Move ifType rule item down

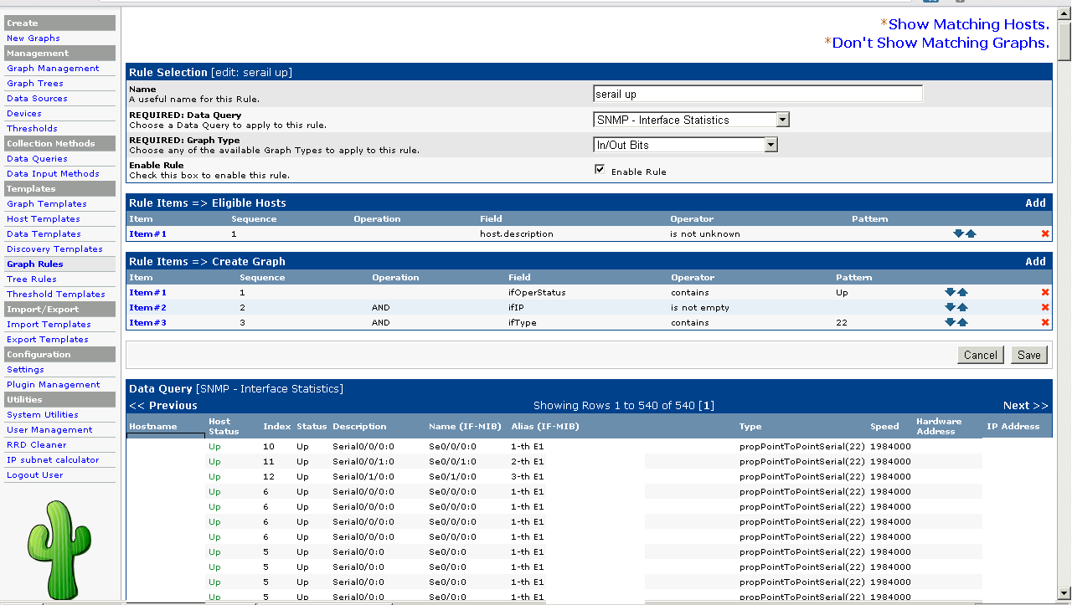pos(950,323)
